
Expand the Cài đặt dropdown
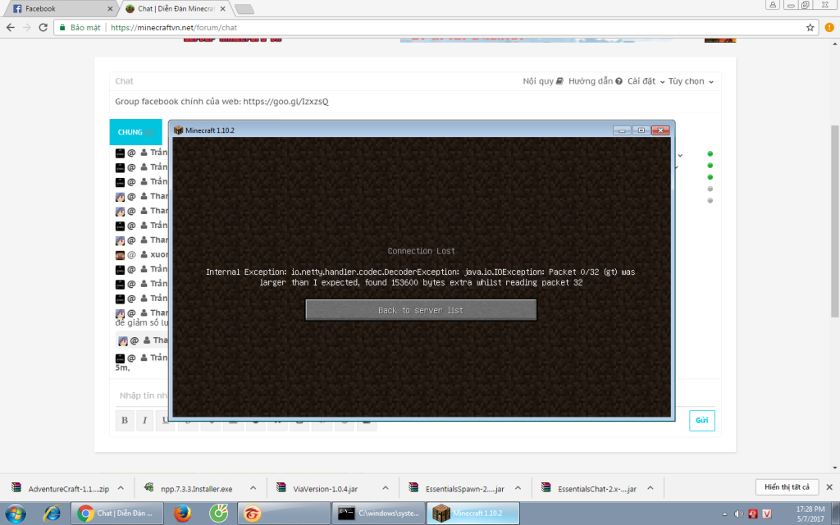[646, 81]
